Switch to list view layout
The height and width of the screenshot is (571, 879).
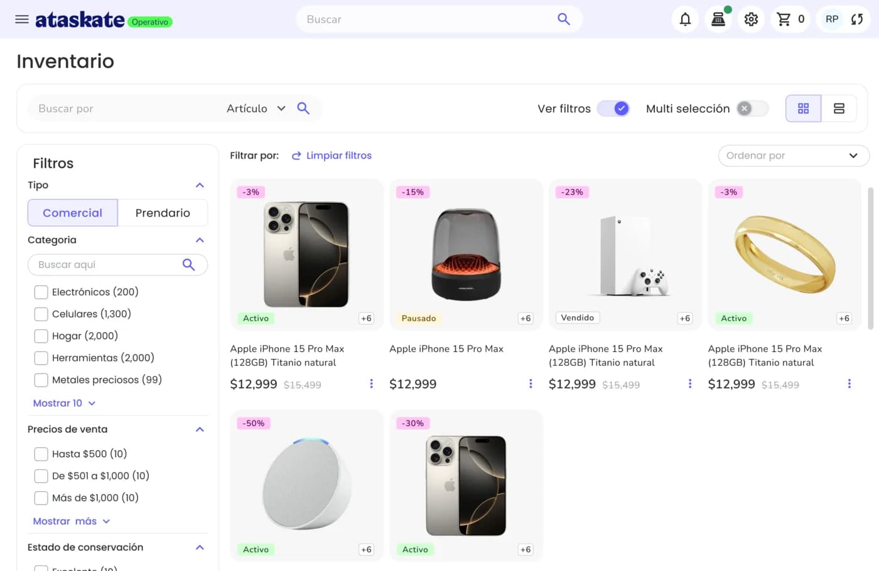[839, 109]
